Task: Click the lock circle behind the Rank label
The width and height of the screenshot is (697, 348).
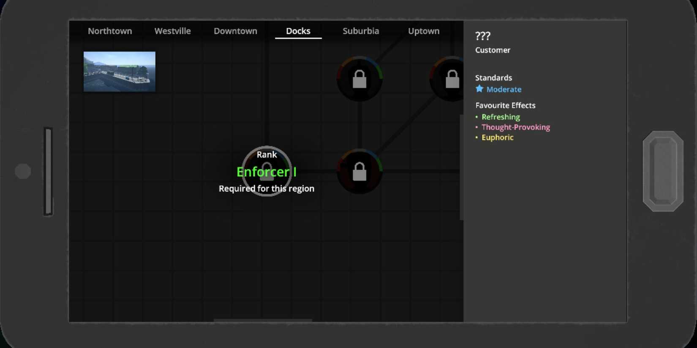Action: [267, 171]
